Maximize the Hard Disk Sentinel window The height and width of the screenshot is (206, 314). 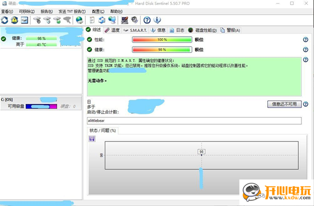tap(292, 3)
